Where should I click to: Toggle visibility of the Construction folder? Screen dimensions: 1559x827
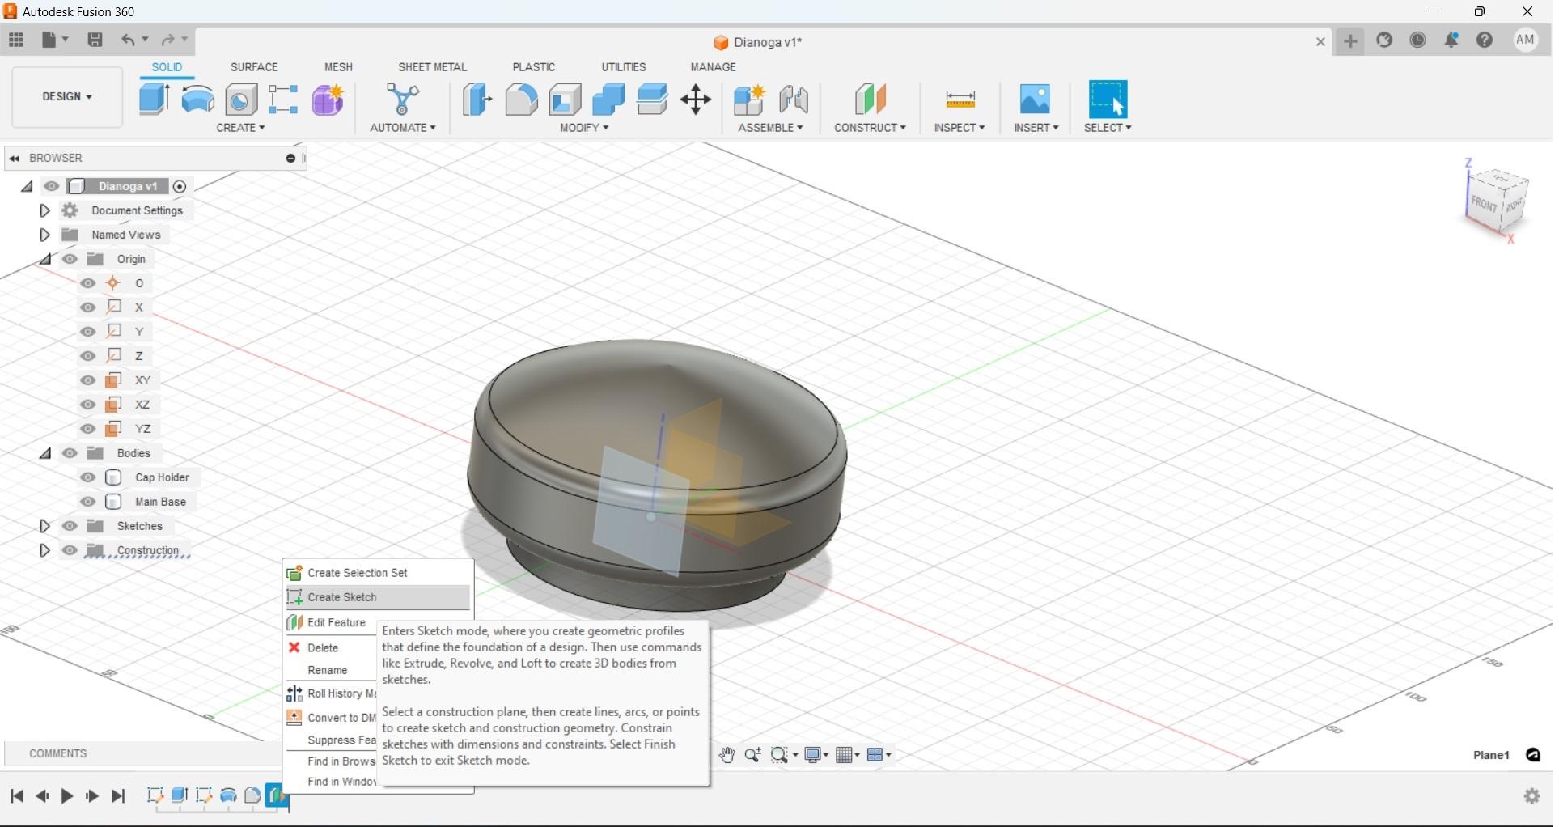(70, 550)
